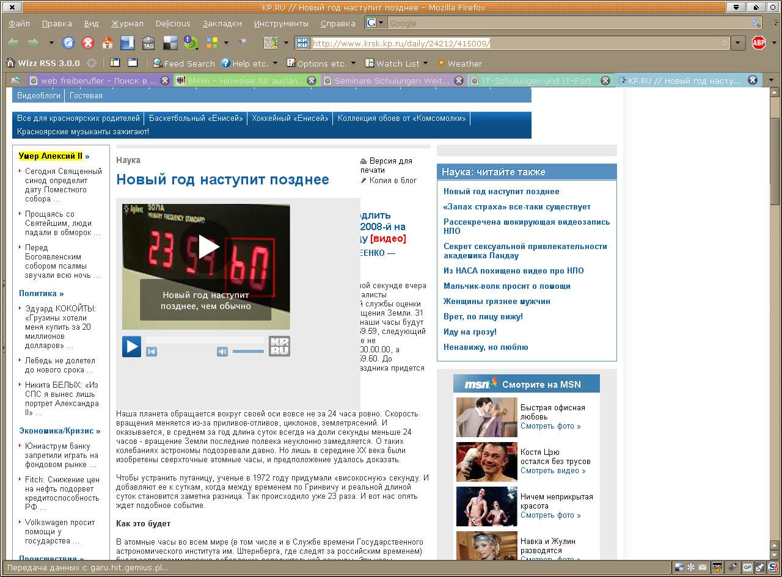Mute the video player sound

coord(222,351)
